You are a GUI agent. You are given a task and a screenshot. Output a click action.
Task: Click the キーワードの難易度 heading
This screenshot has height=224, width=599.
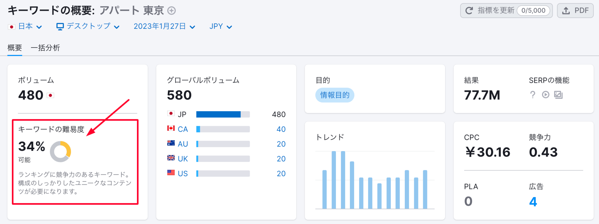(51, 129)
